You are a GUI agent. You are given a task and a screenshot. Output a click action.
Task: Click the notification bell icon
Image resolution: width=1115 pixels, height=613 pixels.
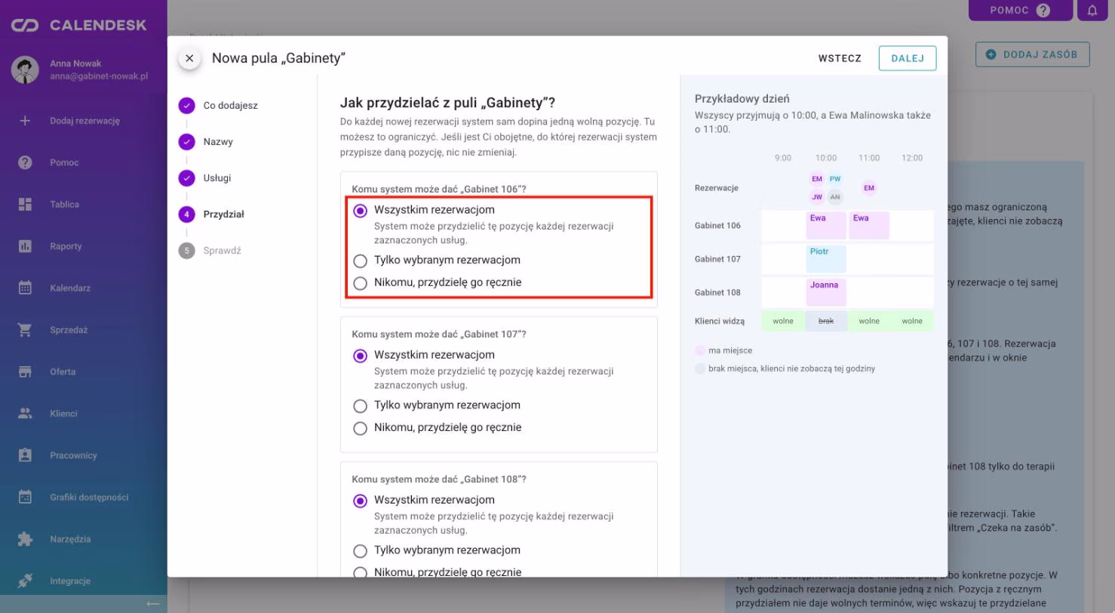[x=1092, y=10]
